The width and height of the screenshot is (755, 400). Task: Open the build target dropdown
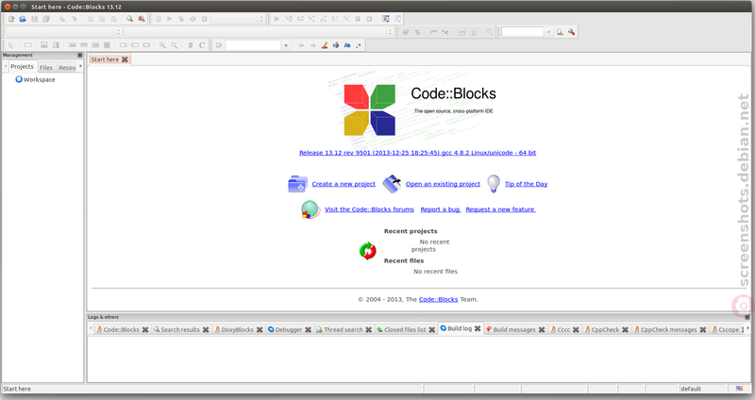(x=238, y=19)
